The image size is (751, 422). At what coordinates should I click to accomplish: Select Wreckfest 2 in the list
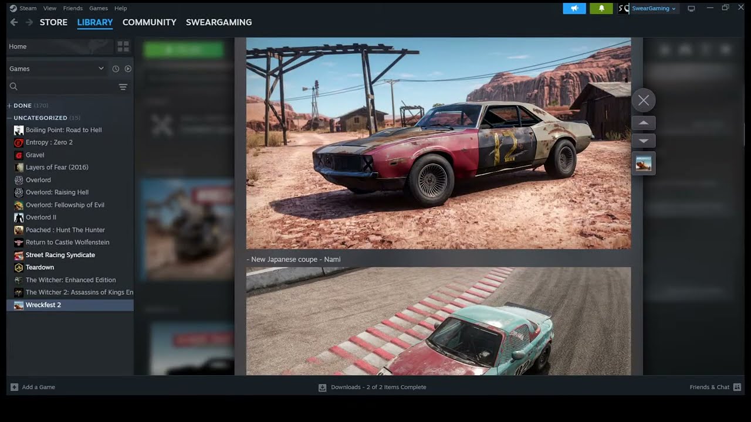pos(70,305)
